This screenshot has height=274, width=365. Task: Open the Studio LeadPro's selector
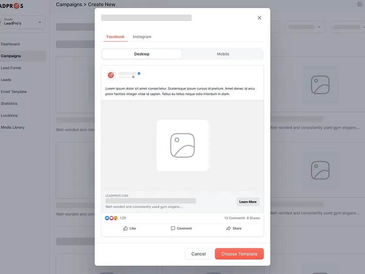(x=23, y=22)
